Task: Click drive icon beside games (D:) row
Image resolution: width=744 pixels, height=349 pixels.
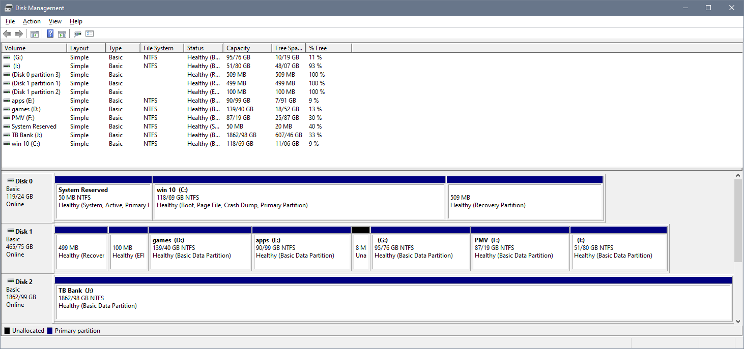Action: tap(7, 109)
